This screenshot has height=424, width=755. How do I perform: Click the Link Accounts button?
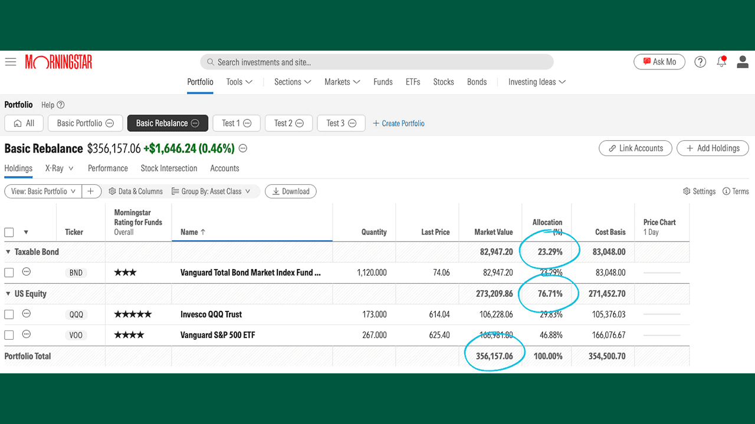coord(635,148)
